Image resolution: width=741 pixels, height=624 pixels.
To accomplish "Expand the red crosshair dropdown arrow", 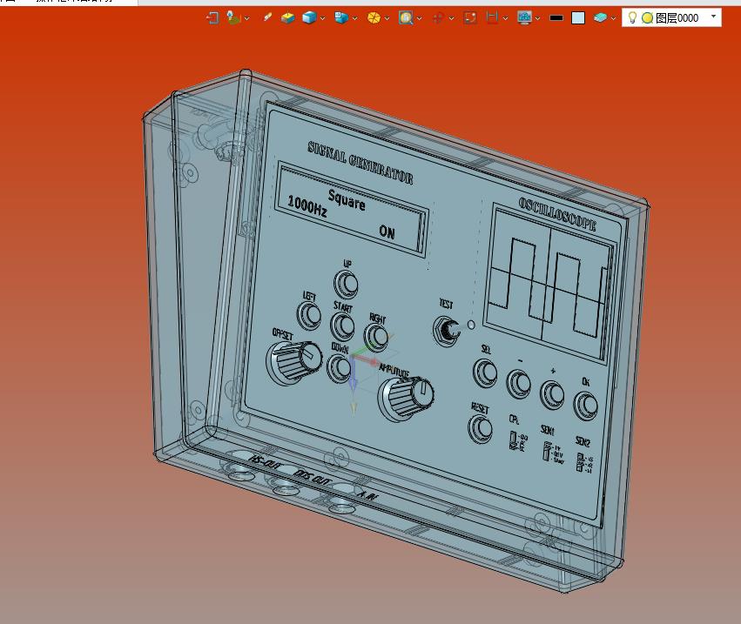I will pos(451,18).
